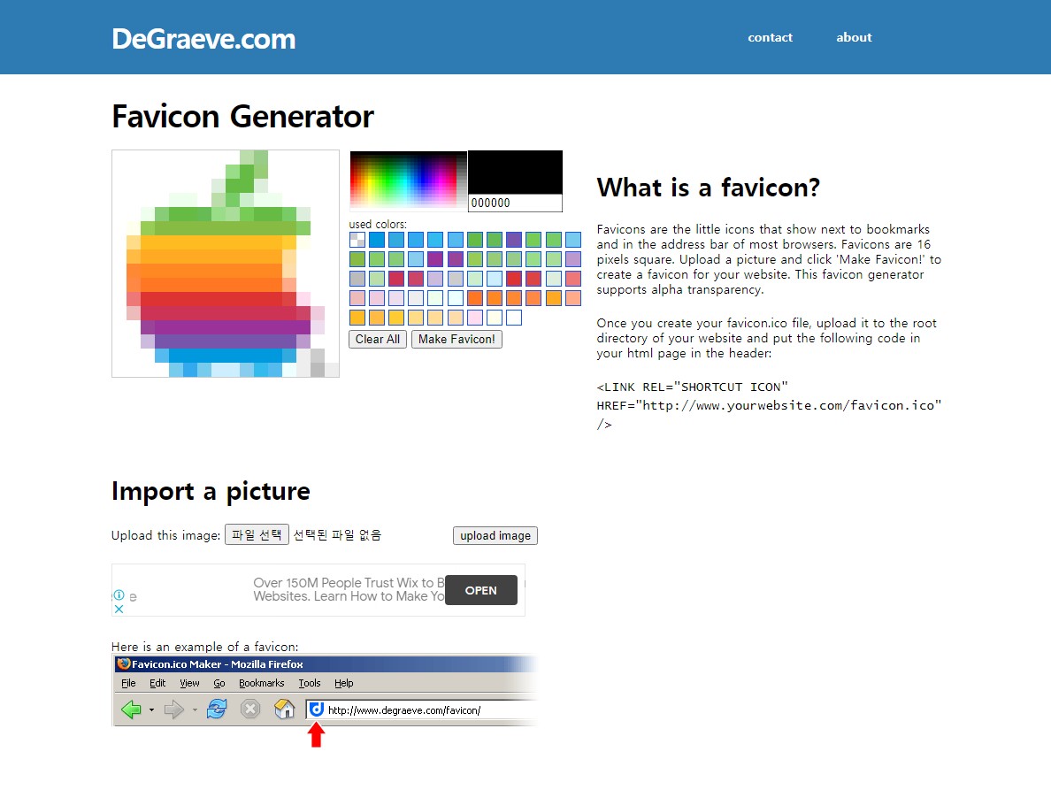Click the 'Favicon Generator' heading

[x=242, y=117]
